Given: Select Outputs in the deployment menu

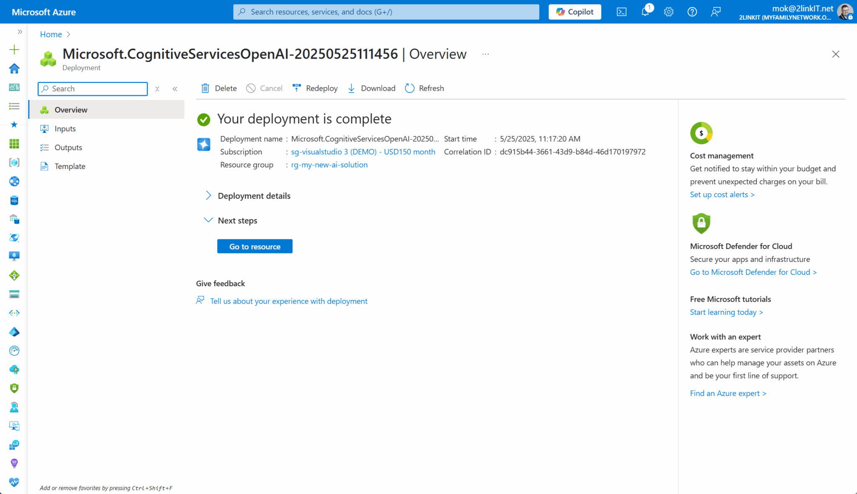Looking at the screenshot, I should click(68, 147).
